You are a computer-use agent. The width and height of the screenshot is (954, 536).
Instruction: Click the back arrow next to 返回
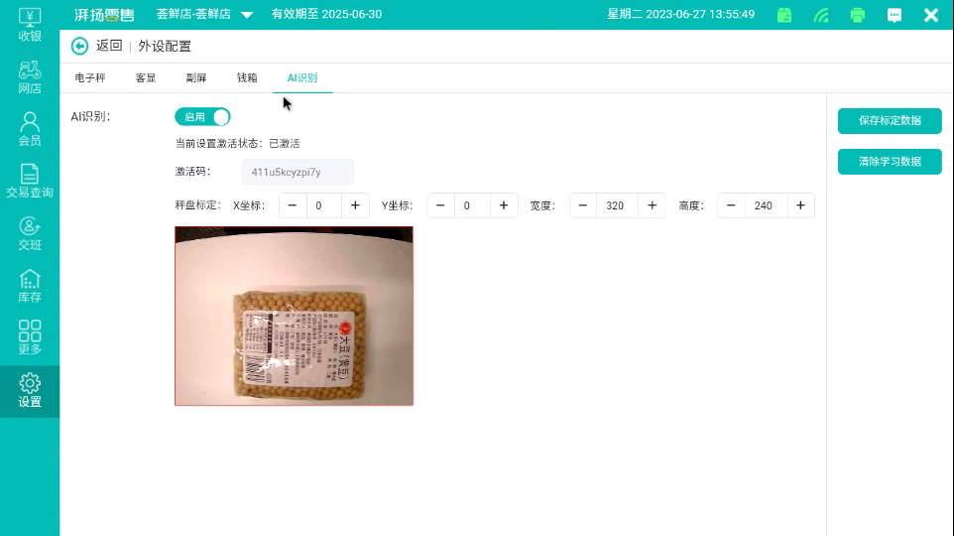(x=80, y=46)
